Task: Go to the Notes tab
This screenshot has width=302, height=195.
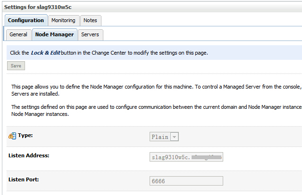Action: (x=90, y=20)
